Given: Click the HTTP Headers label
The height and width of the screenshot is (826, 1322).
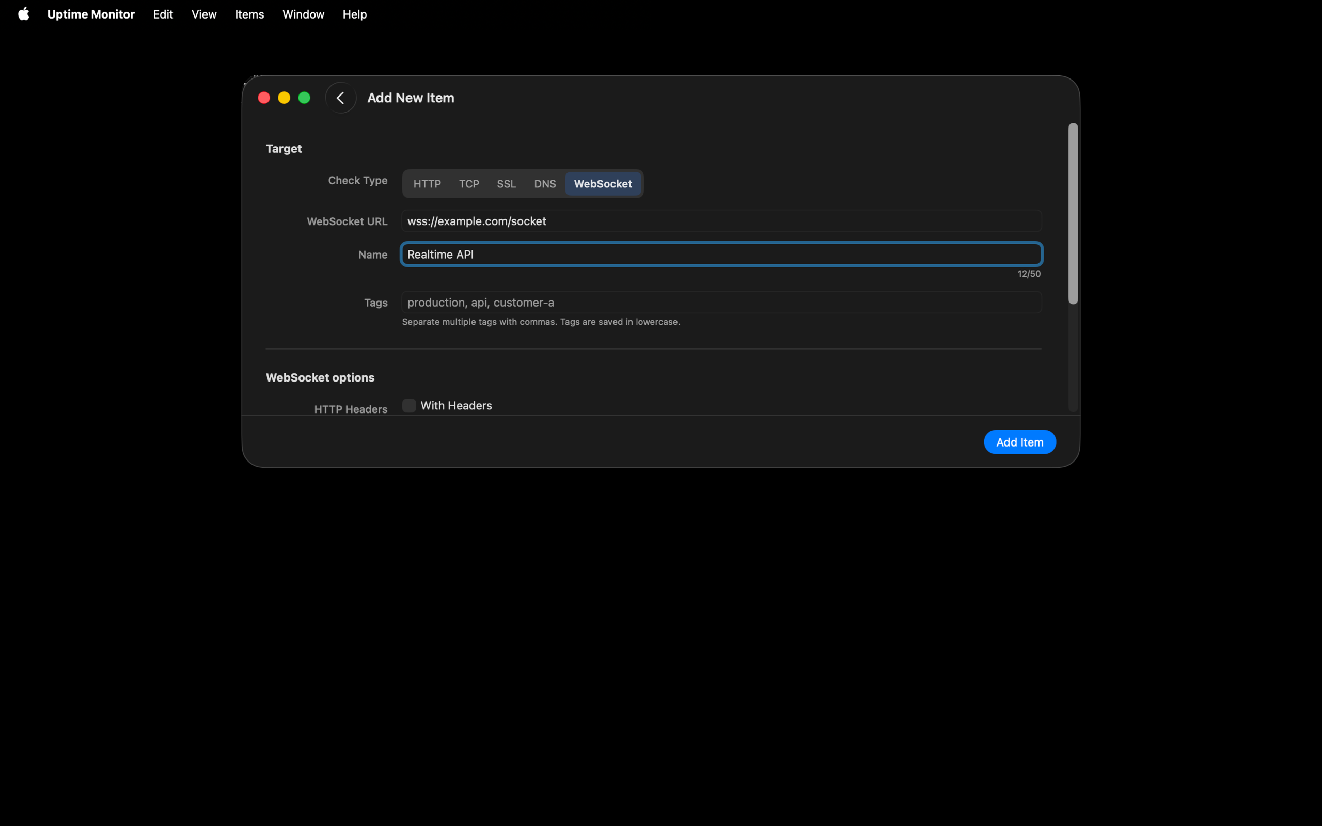Looking at the screenshot, I should pos(351,409).
